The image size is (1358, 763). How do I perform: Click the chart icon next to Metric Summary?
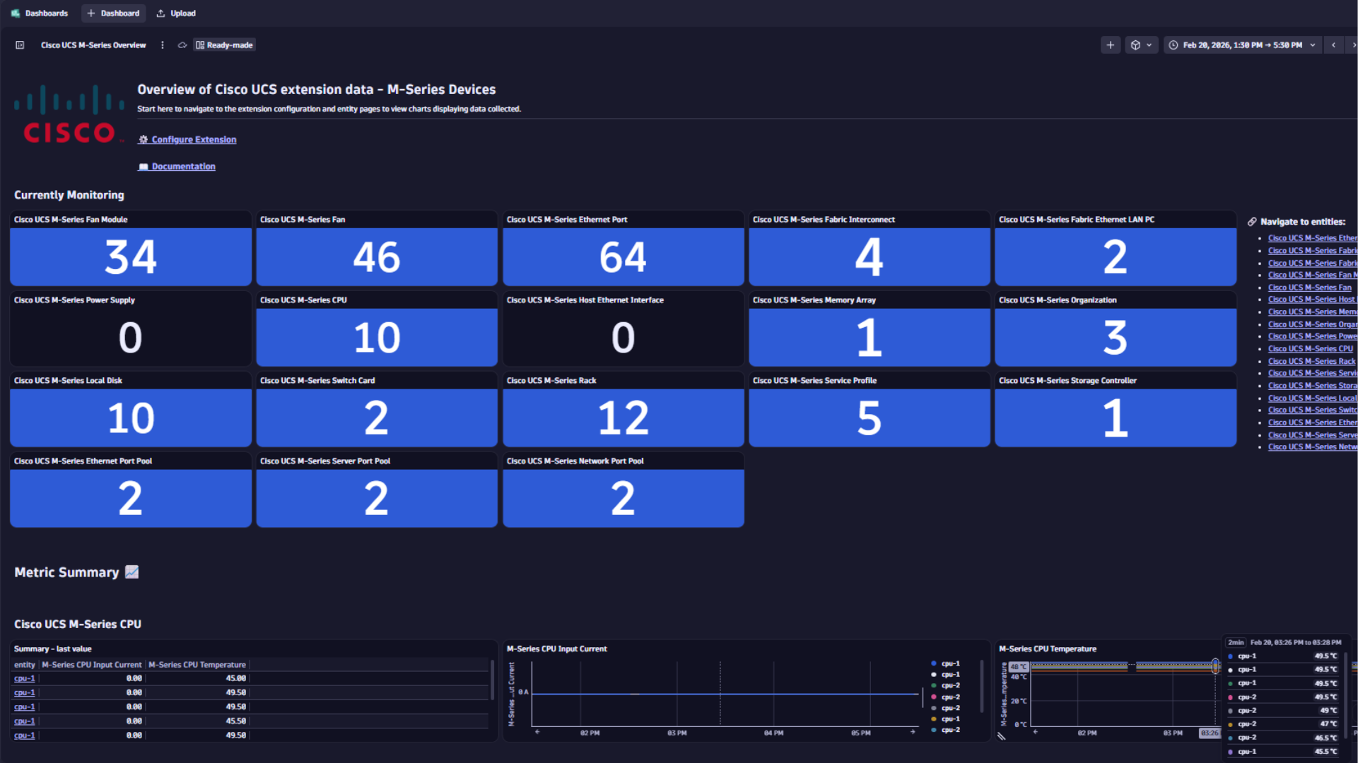[x=131, y=572]
